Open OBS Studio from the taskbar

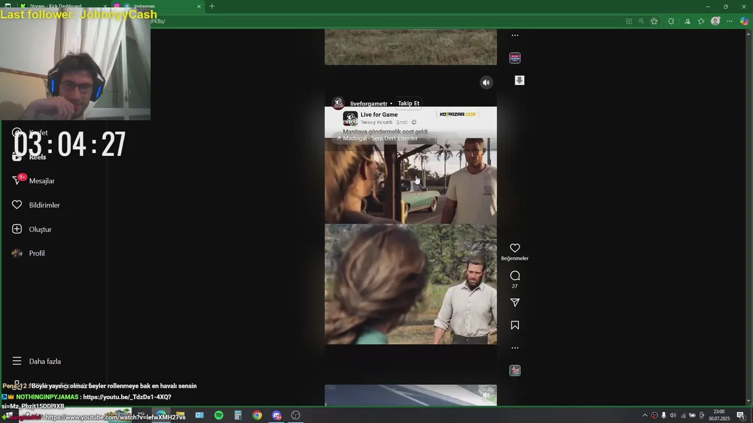(x=296, y=415)
